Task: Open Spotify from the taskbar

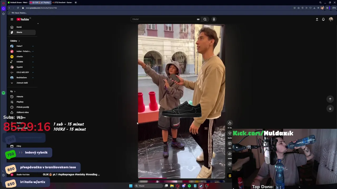Action: [x=189, y=186]
